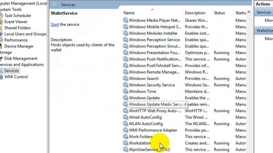Open Event Viewer node
The height and width of the screenshot is (153, 273).
point(16,22)
